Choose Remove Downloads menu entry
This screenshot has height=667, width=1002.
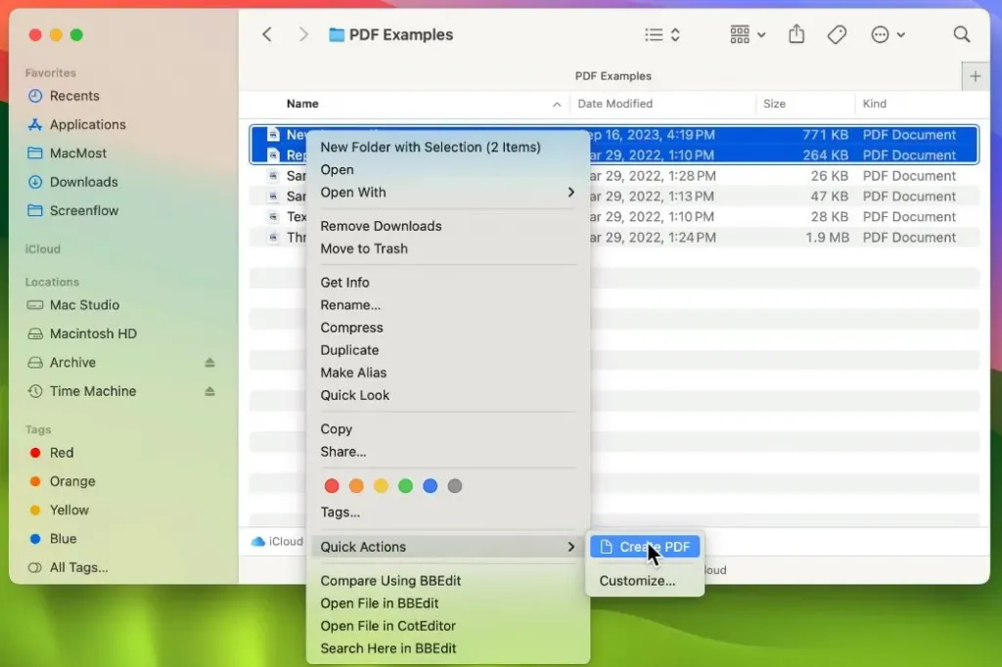pyautogui.click(x=381, y=226)
